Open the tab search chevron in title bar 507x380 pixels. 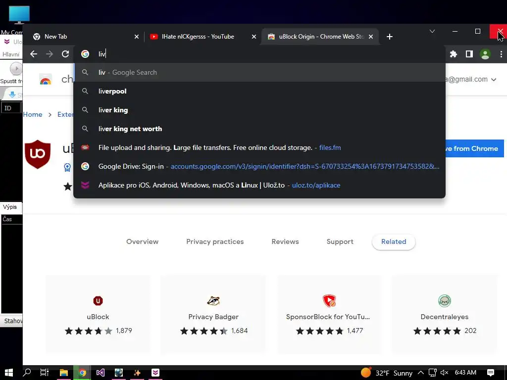pos(432,31)
